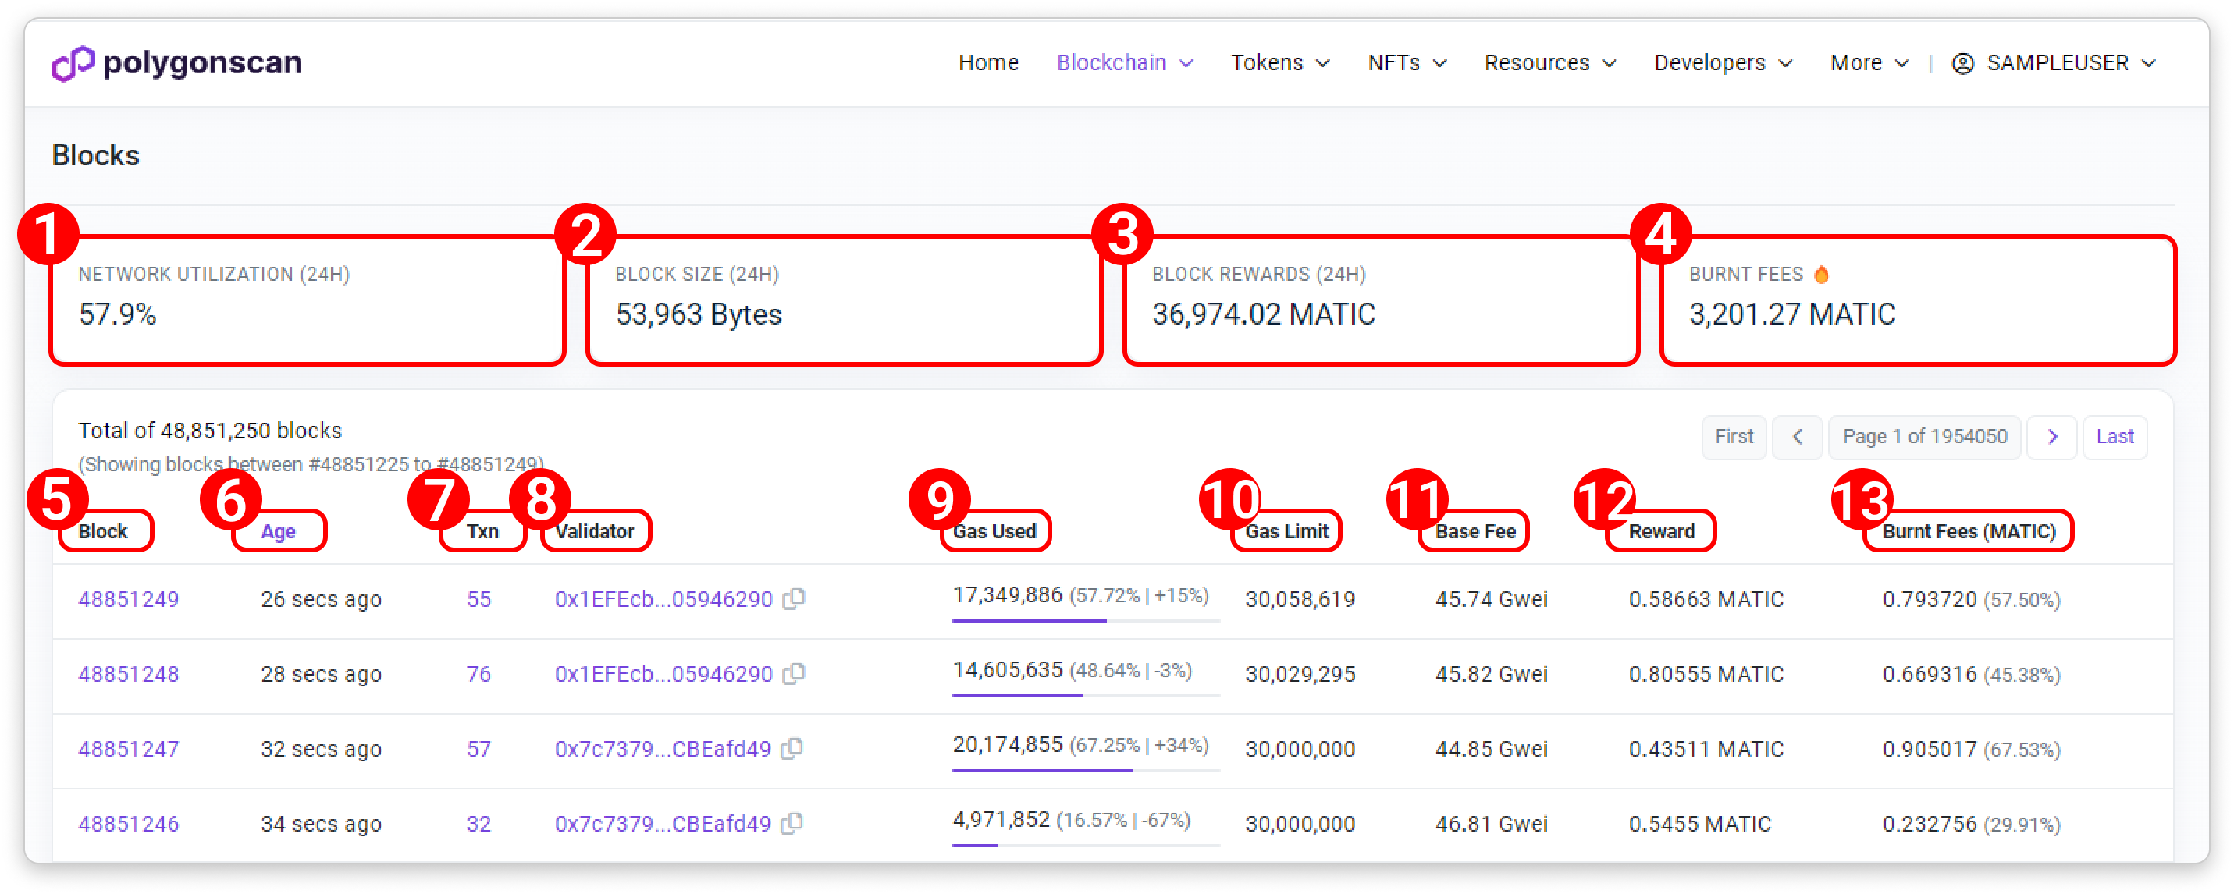
Task: Open the 76 transactions of block 48851248
Action: tap(478, 674)
